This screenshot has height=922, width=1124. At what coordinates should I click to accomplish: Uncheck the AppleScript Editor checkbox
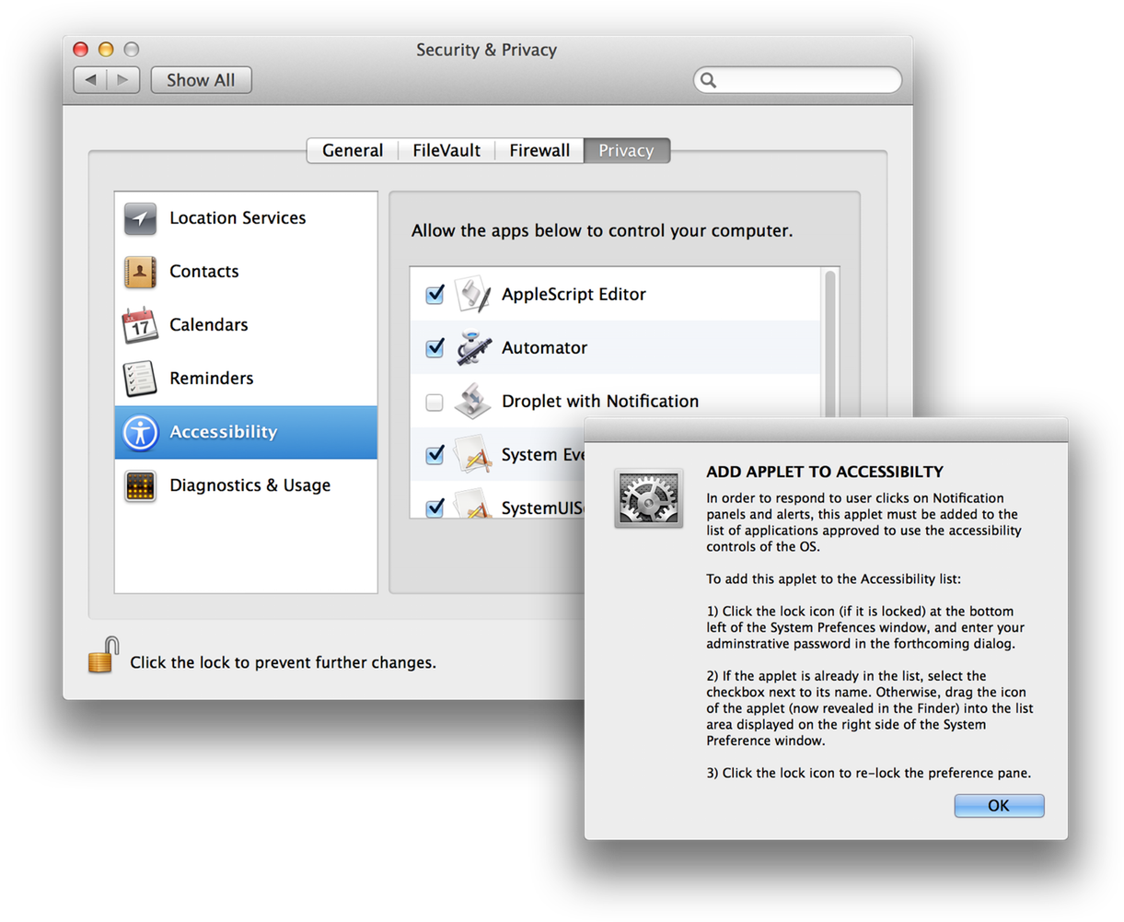click(435, 295)
